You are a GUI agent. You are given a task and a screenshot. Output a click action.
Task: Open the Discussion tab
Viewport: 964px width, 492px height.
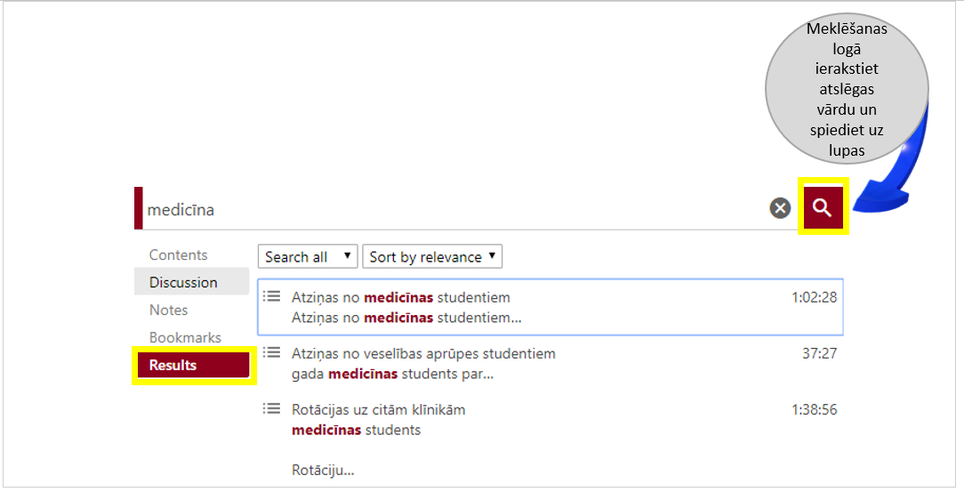pos(183,282)
